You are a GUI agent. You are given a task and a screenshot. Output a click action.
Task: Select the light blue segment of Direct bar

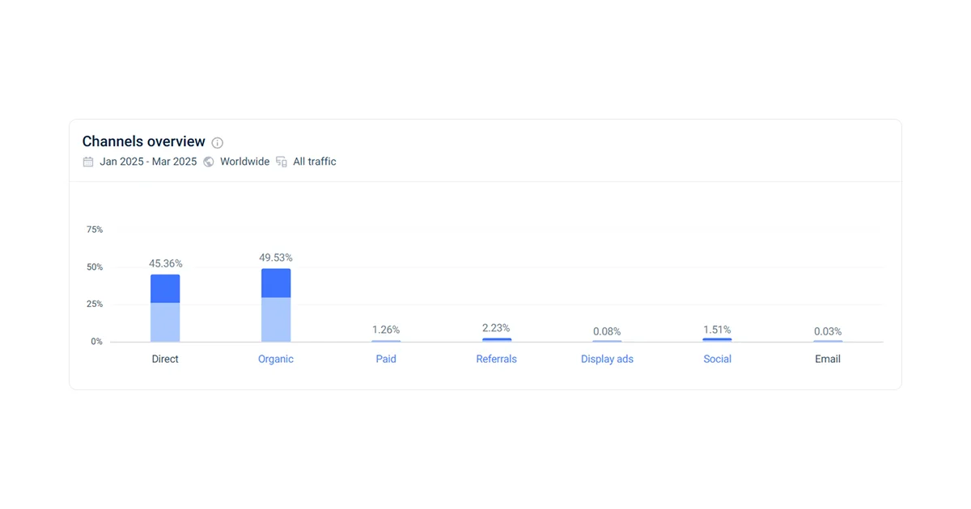[x=165, y=322]
